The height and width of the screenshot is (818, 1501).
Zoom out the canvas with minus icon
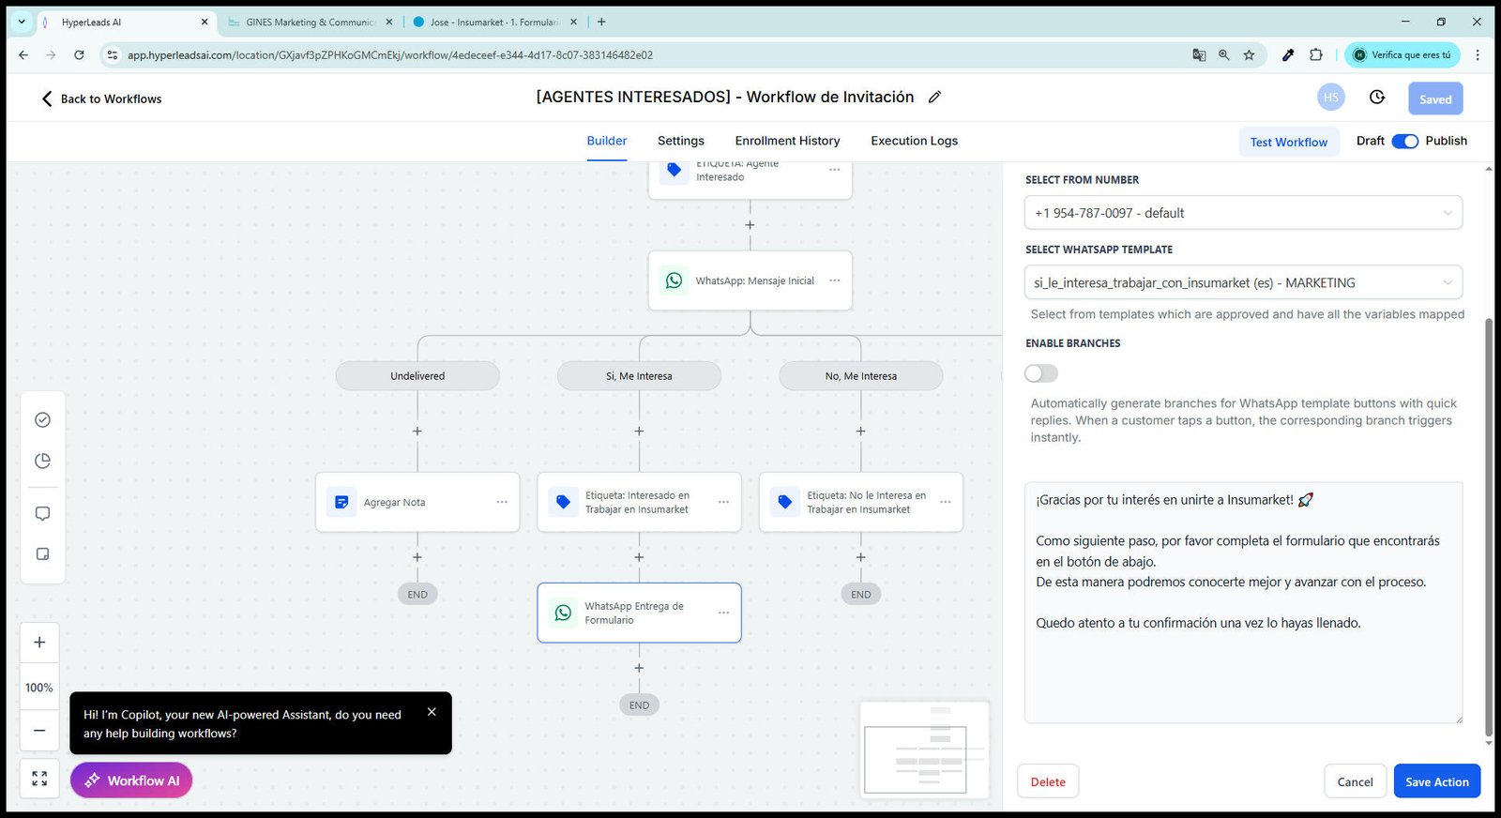coord(39,730)
